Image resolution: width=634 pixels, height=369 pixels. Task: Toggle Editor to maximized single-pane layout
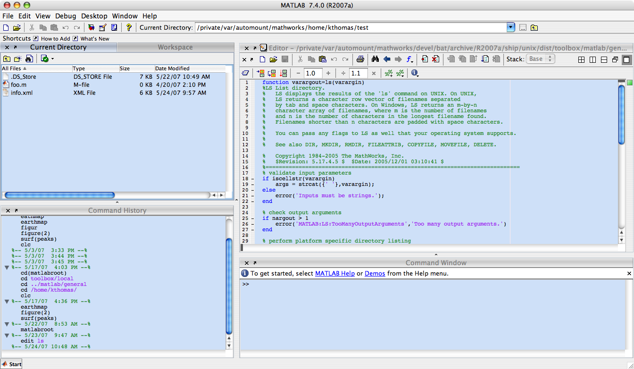(626, 59)
